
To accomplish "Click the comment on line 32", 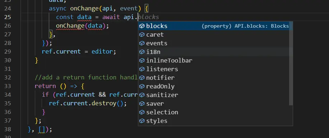I will coord(86,78).
